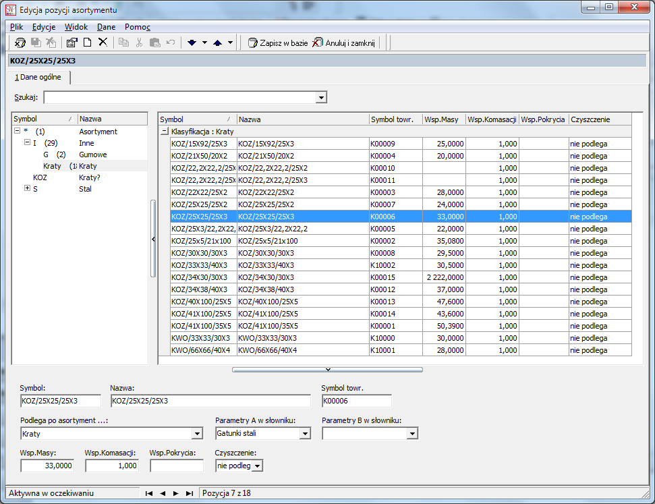The height and width of the screenshot is (504, 655).
Task: Collapse the Inne tree node
Action: [x=27, y=142]
